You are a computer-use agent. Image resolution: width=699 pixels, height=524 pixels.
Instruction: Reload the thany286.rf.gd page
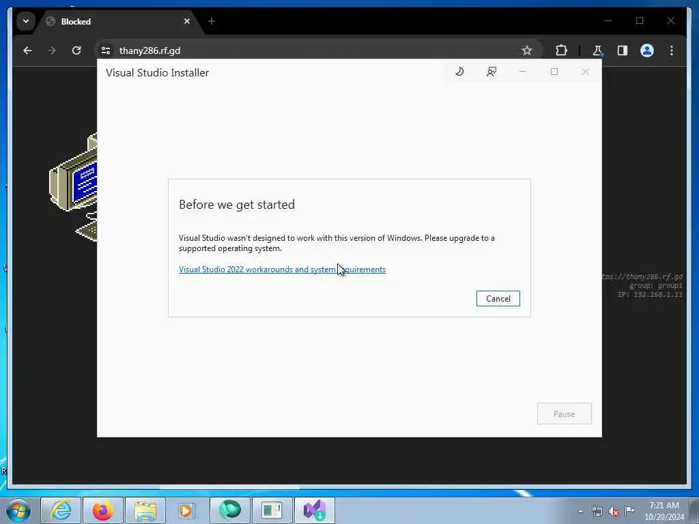coord(76,50)
